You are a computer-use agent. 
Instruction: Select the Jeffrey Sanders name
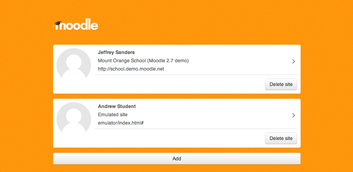click(116, 52)
